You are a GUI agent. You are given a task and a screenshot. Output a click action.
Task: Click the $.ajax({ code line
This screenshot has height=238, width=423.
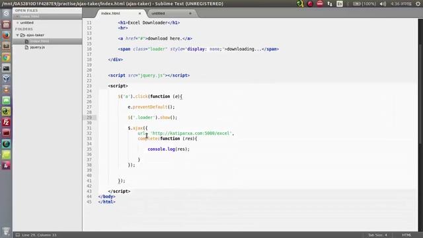[x=137, y=128]
